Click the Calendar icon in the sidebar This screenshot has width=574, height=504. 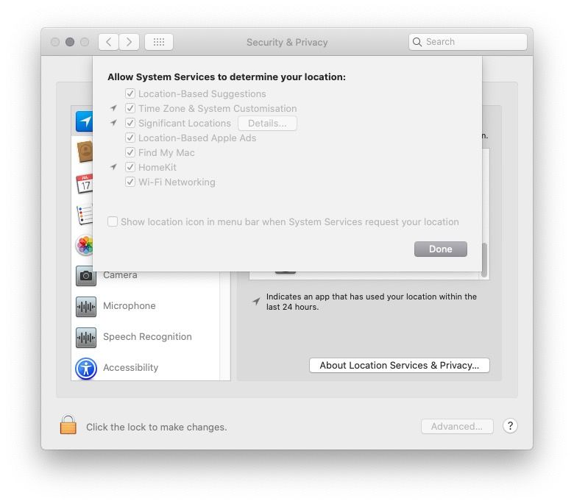point(84,183)
